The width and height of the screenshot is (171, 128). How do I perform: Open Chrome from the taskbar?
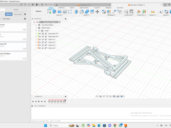[115, 126]
